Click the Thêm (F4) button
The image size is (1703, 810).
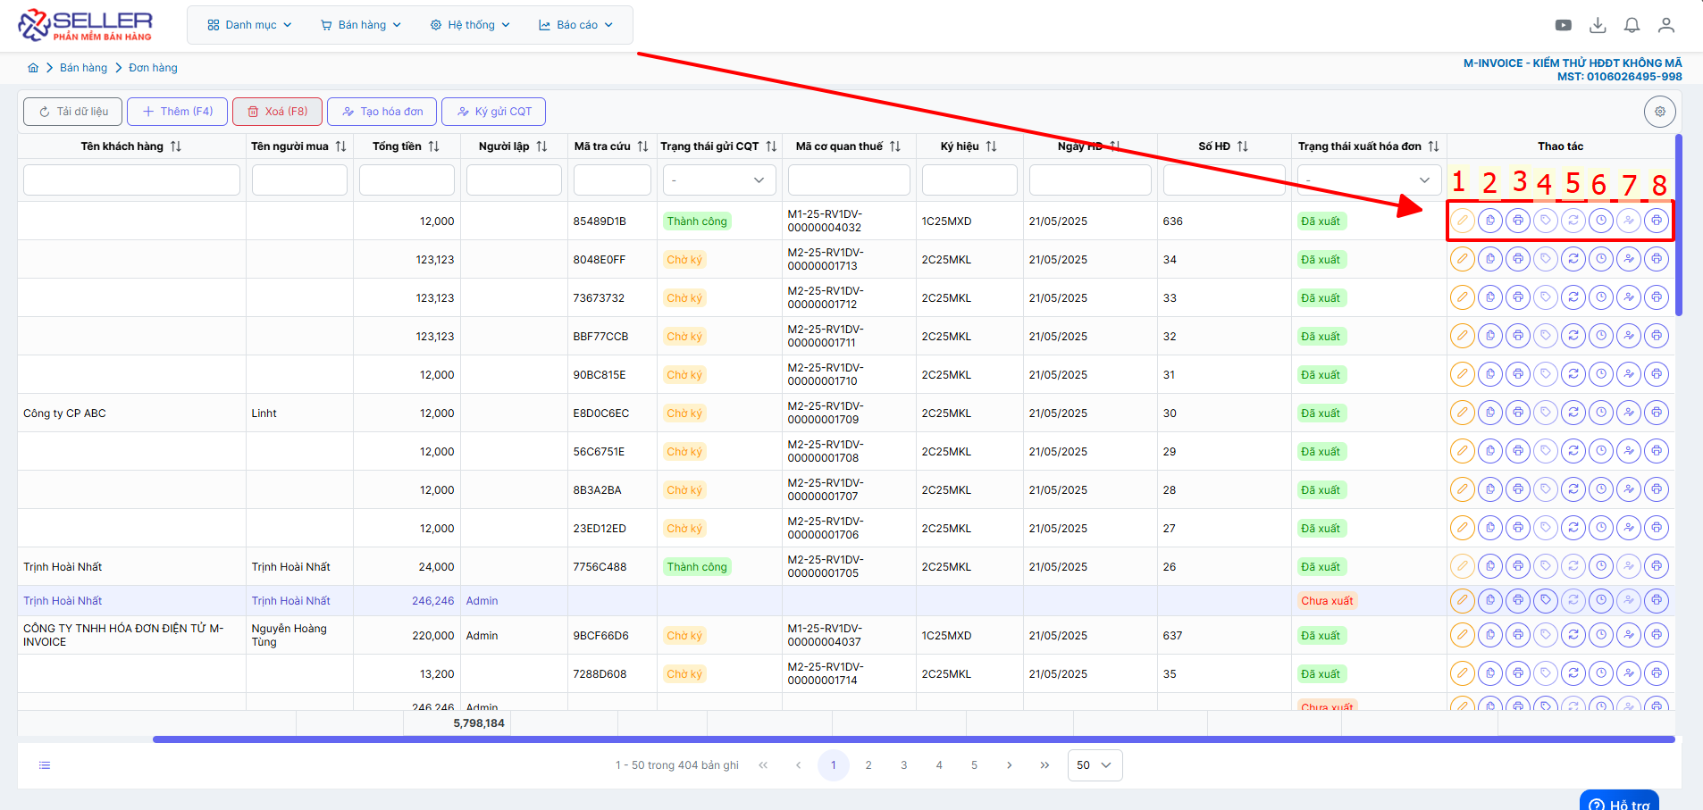[177, 112]
